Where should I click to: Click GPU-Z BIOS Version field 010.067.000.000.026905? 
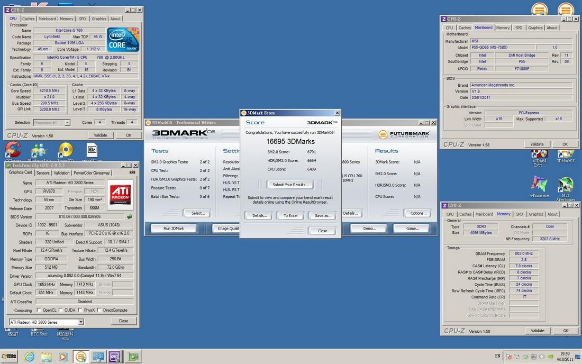click(x=79, y=217)
